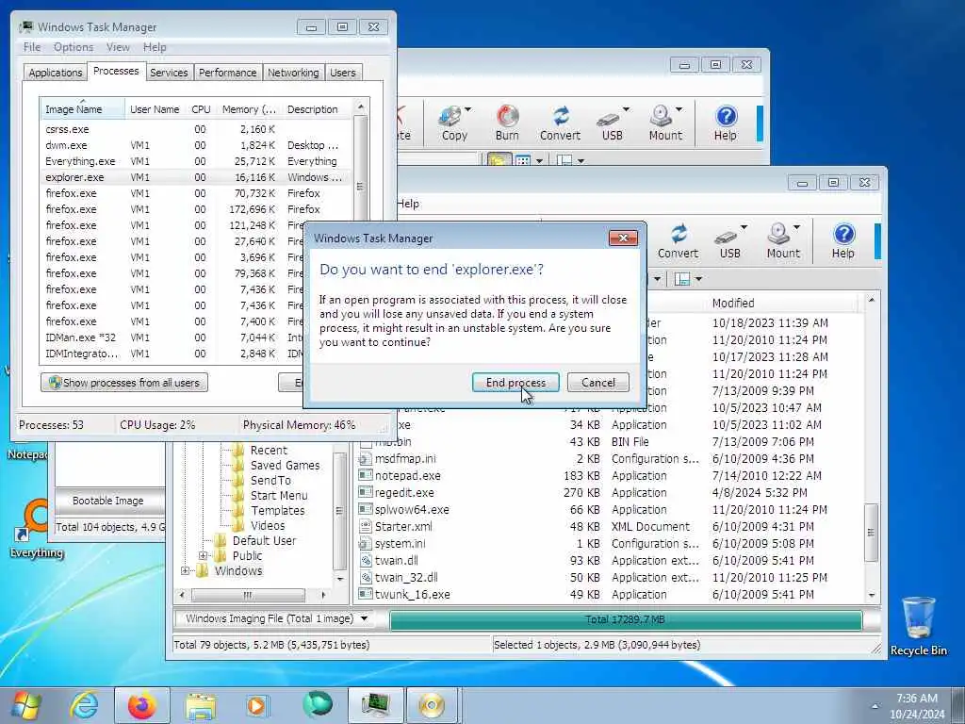Click the taskbar clock showing 7:36 AM
The image size is (965, 724).
point(917,699)
